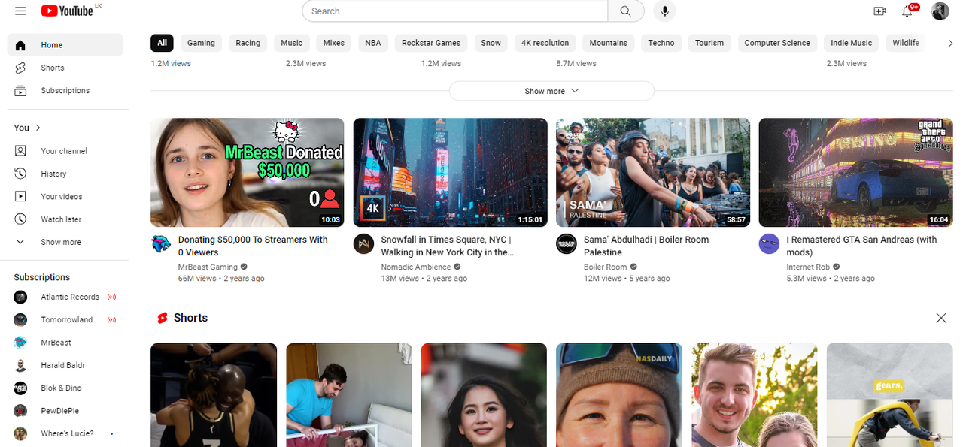
Task: Open Tomorrowland subscription
Action: (65, 319)
